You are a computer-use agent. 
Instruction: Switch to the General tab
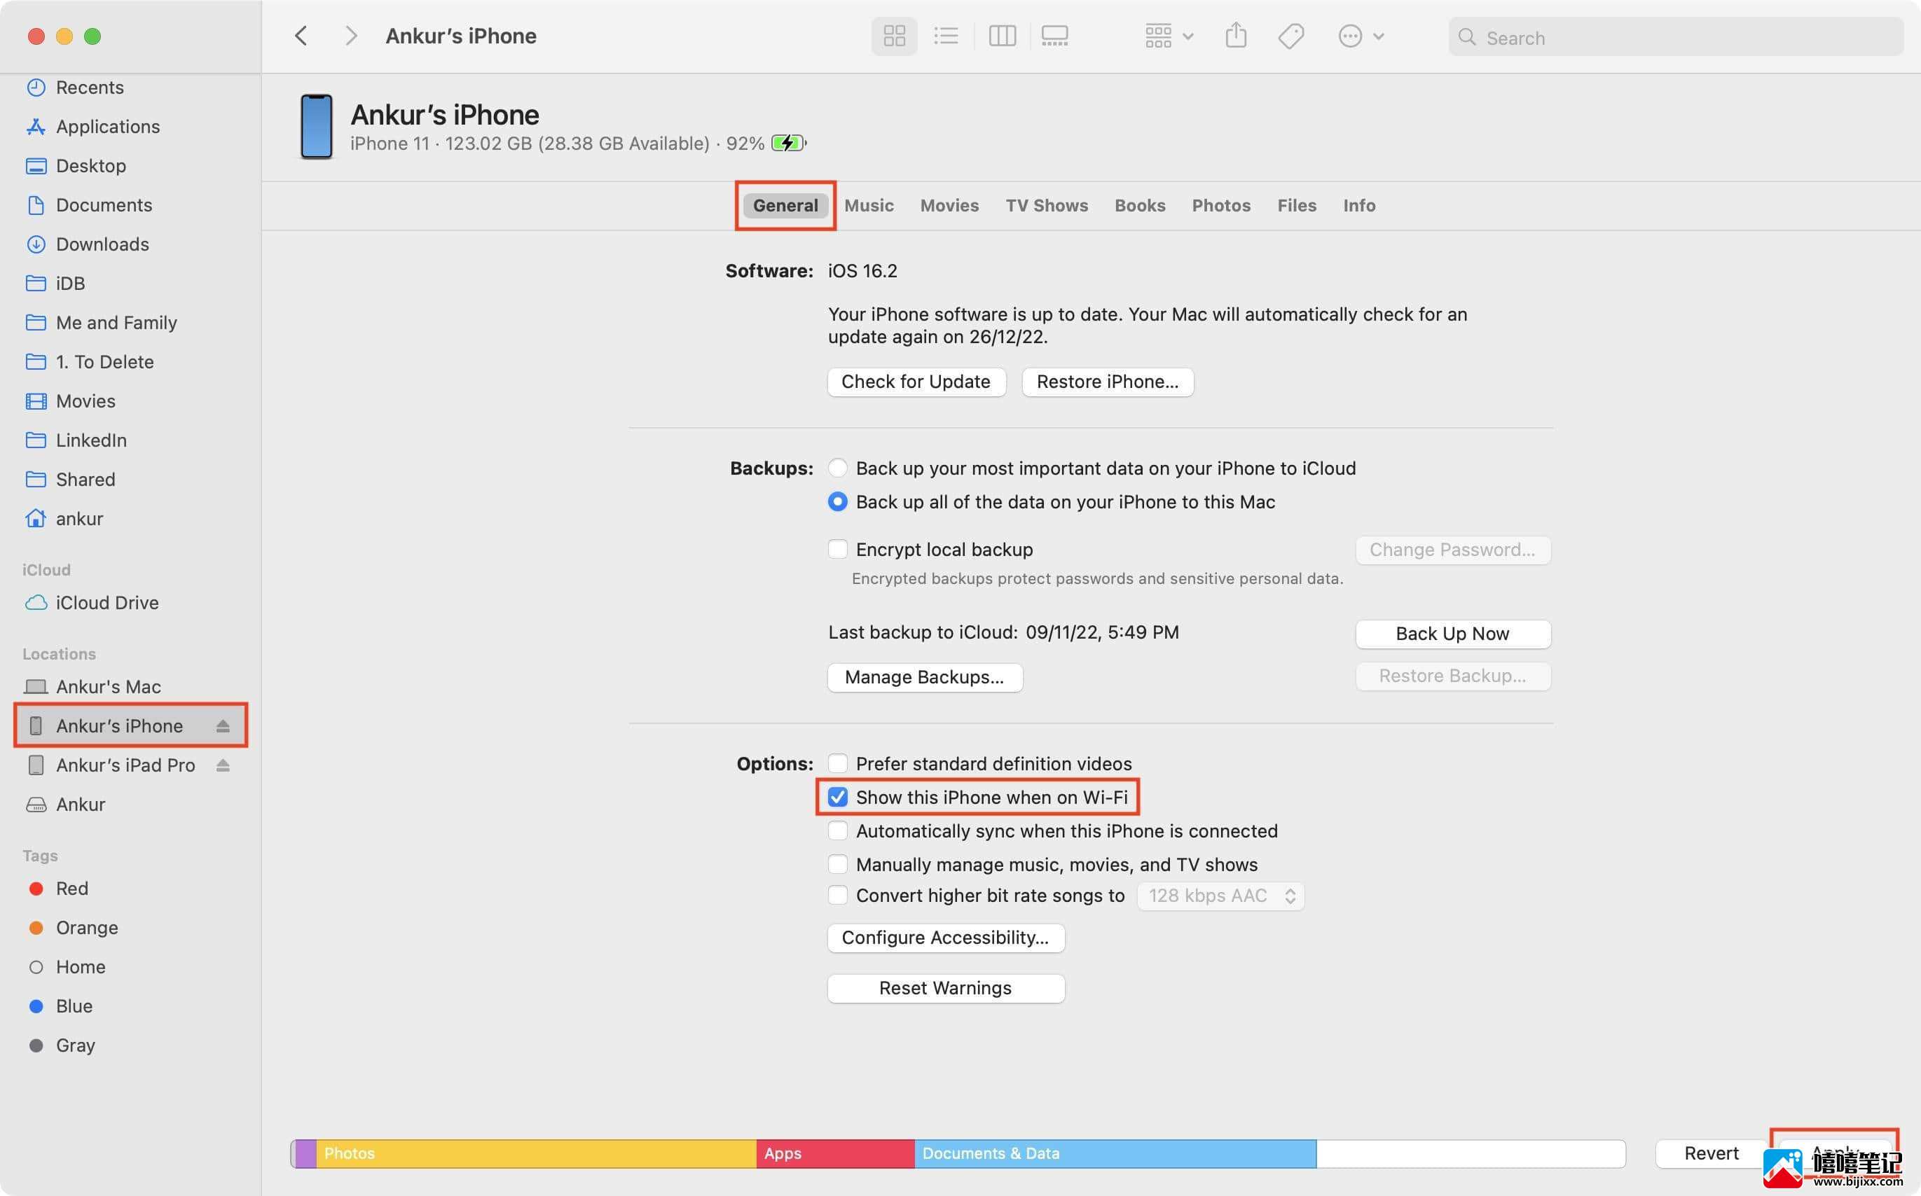coord(785,206)
